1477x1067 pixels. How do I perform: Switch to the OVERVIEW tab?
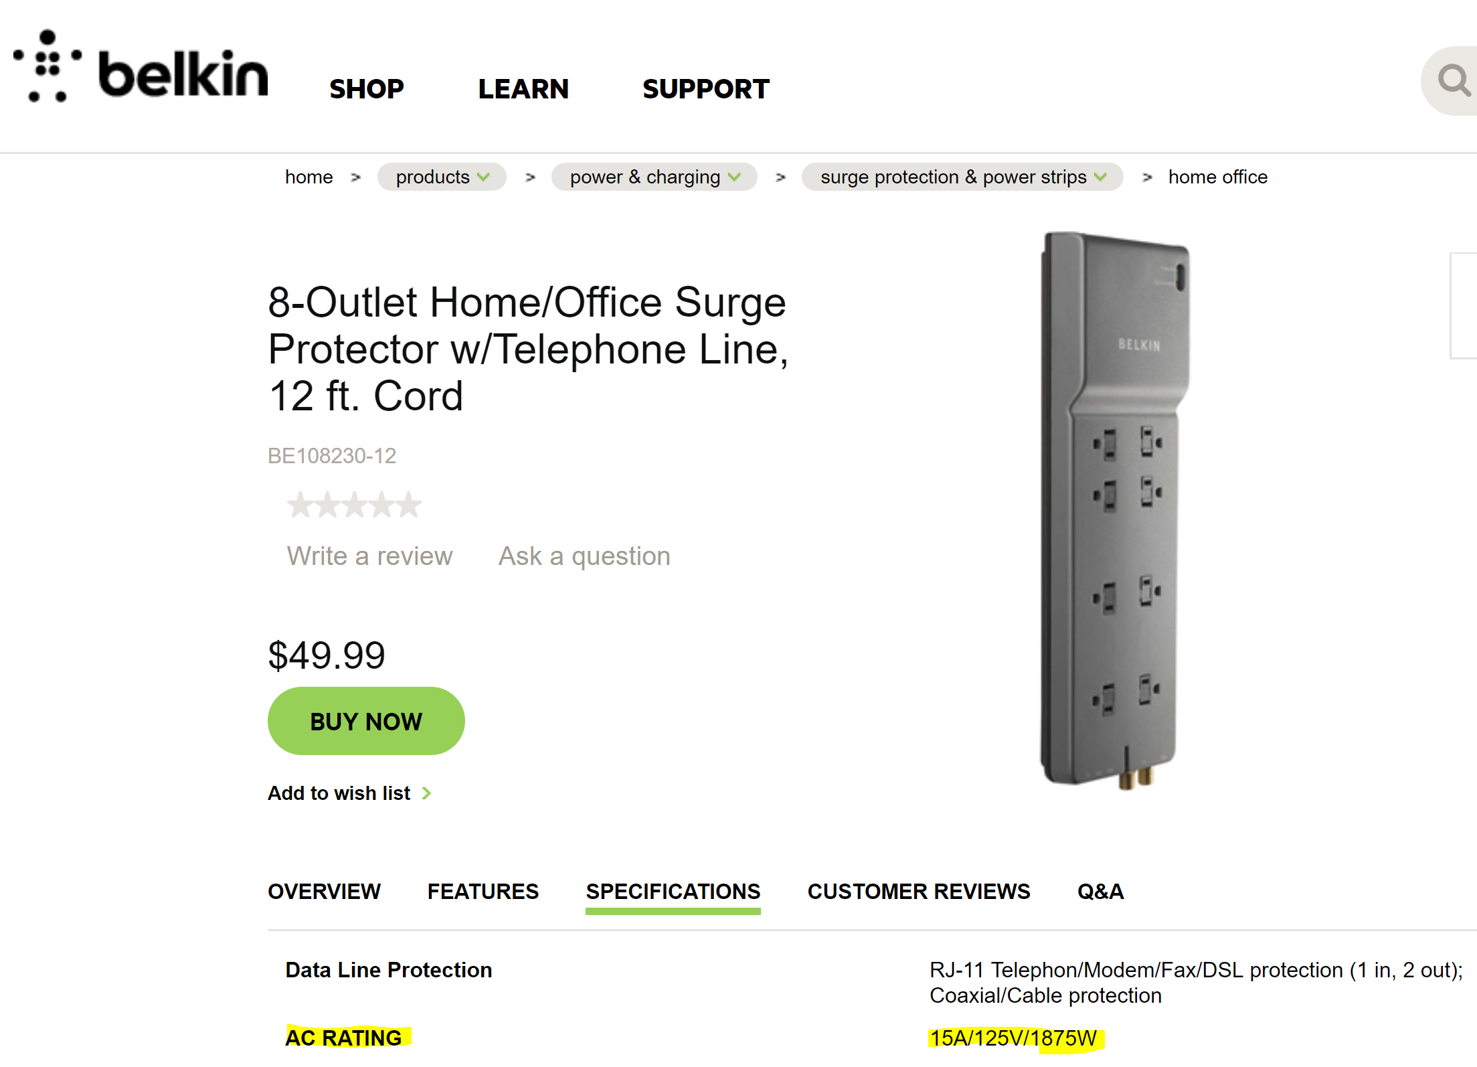click(324, 892)
